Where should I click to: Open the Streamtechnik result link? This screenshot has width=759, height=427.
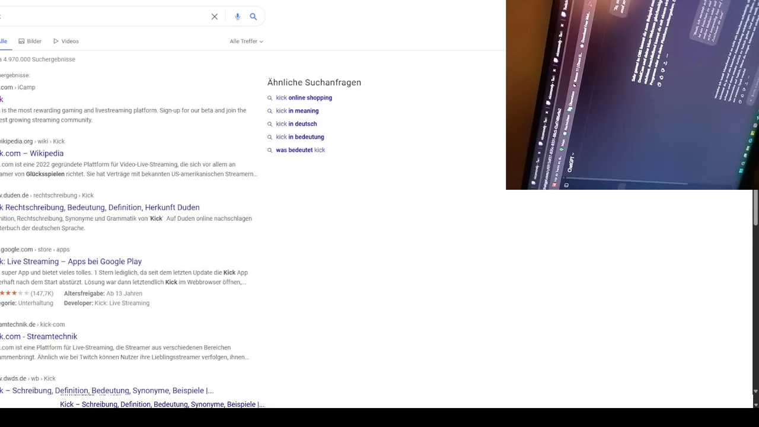point(39,337)
